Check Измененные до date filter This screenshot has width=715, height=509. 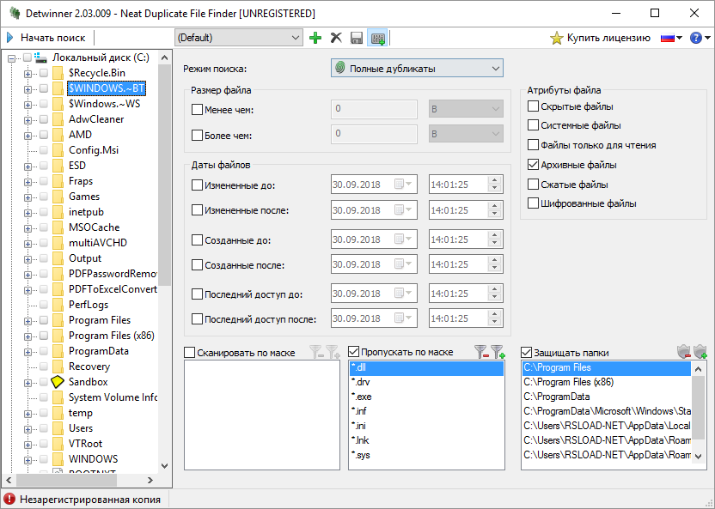tap(197, 185)
